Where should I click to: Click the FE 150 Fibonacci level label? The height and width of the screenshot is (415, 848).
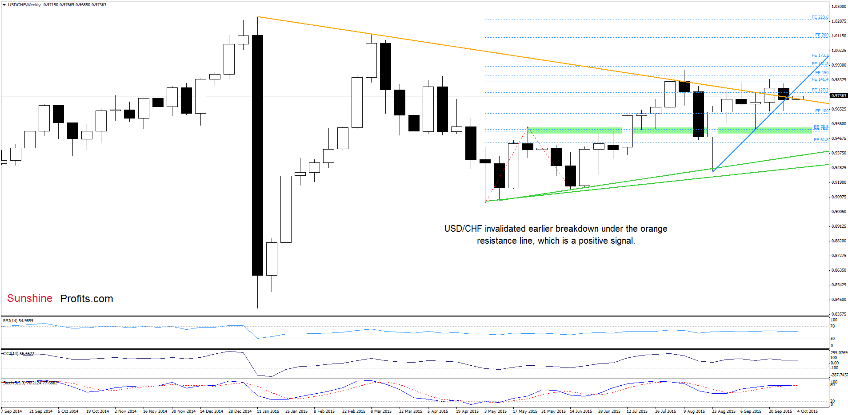822,73
